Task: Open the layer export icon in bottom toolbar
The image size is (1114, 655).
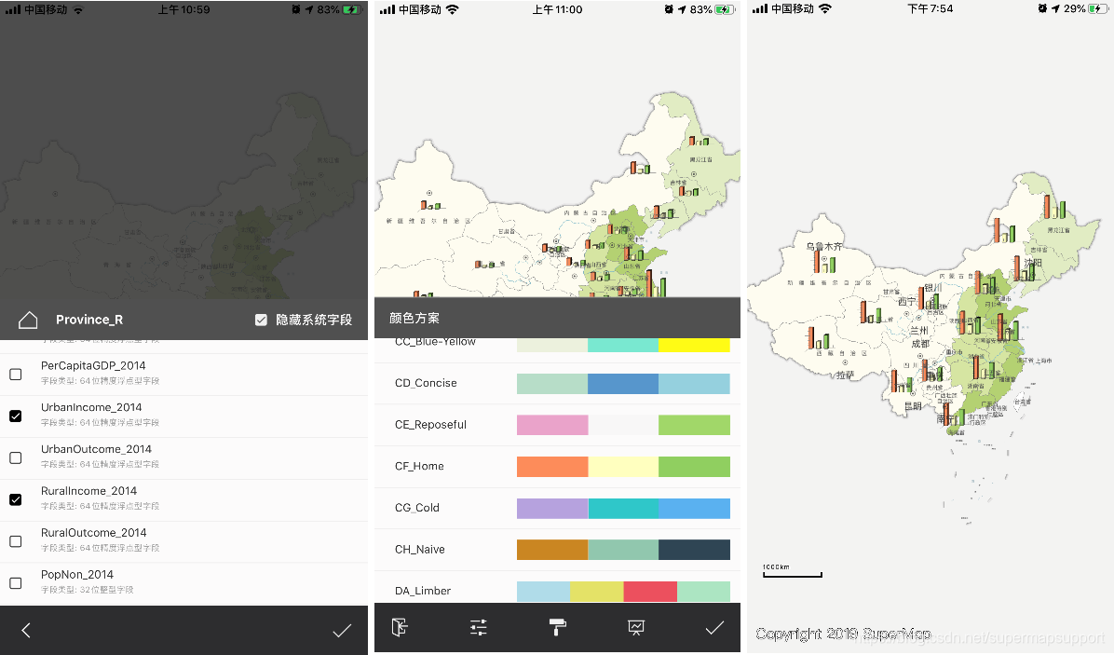Action: [x=400, y=627]
